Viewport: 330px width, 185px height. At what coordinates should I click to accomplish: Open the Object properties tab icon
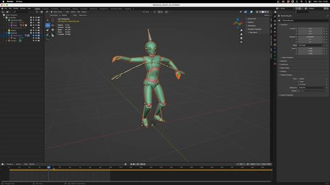coord(275,45)
